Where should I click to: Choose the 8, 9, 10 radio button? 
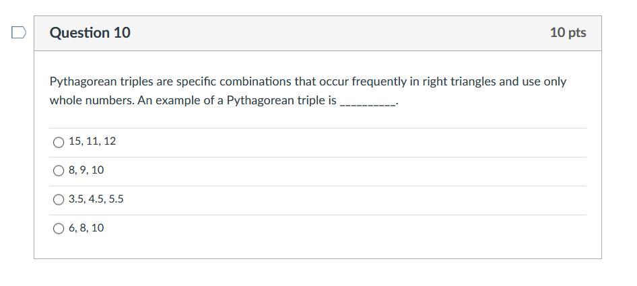(59, 171)
